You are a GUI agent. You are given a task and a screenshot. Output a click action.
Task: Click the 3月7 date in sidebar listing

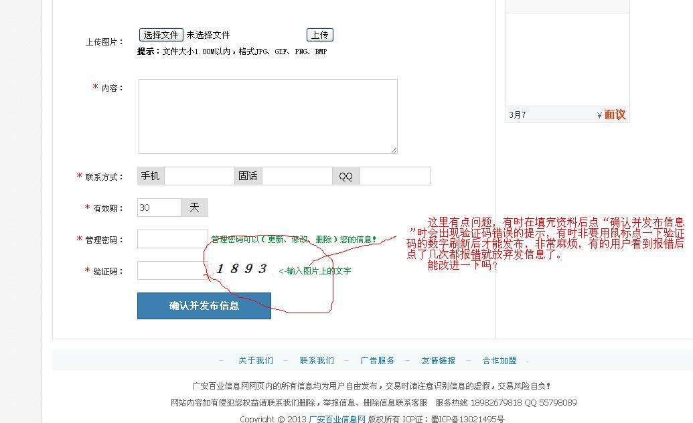(x=518, y=115)
